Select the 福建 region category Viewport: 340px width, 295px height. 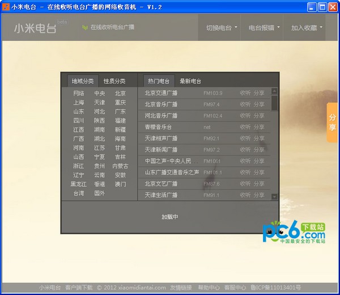click(x=120, y=120)
